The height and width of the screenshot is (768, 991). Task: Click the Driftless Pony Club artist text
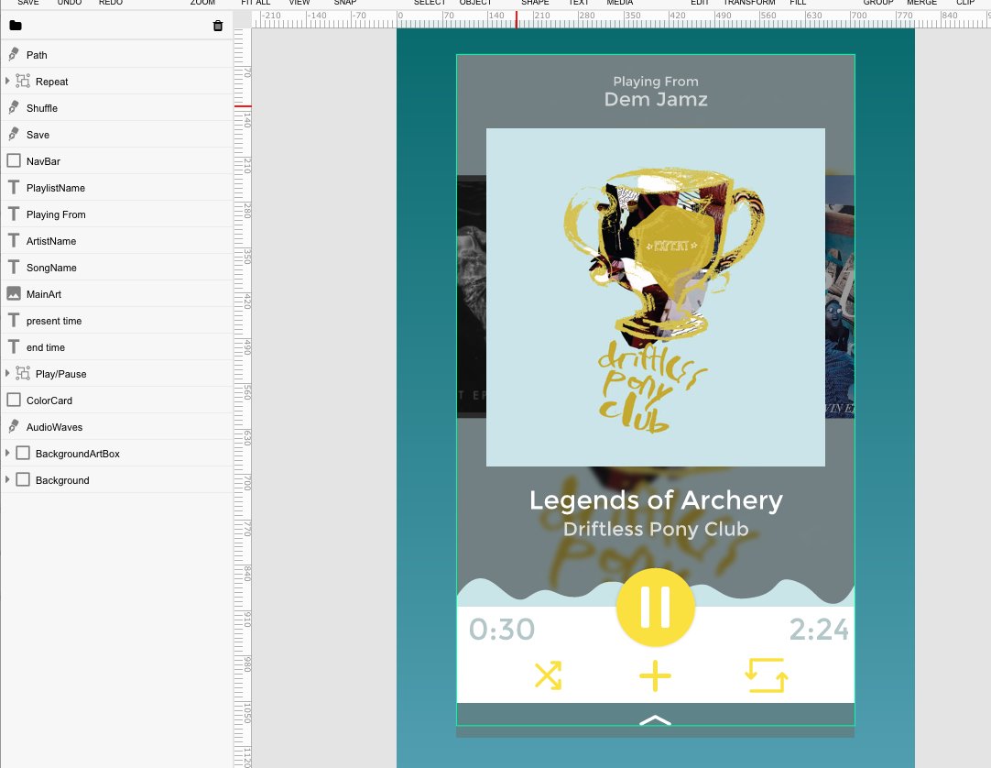point(656,529)
